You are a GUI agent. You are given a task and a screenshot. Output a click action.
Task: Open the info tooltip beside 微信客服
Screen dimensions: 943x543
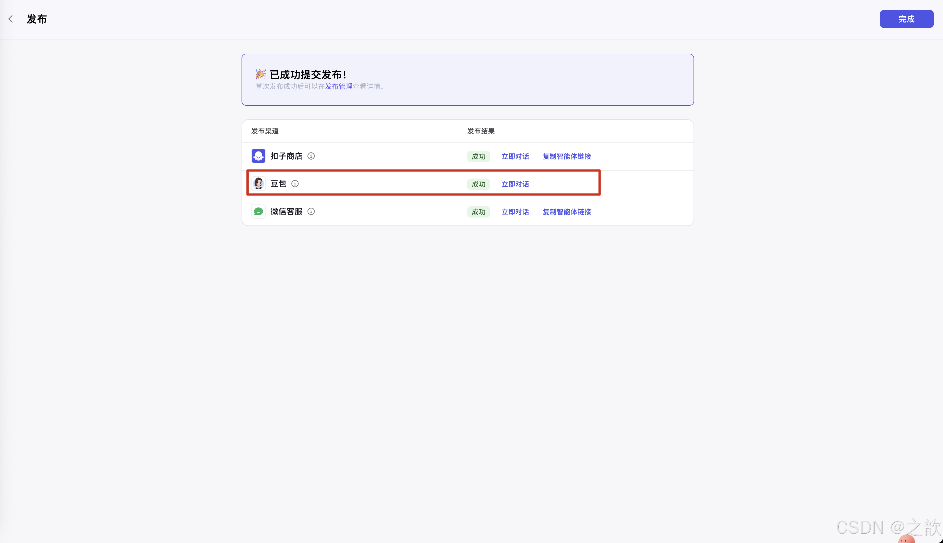(x=311, y=211)
